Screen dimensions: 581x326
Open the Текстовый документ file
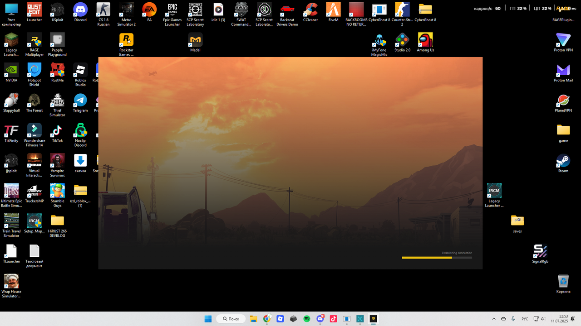(x=34, y=256)
